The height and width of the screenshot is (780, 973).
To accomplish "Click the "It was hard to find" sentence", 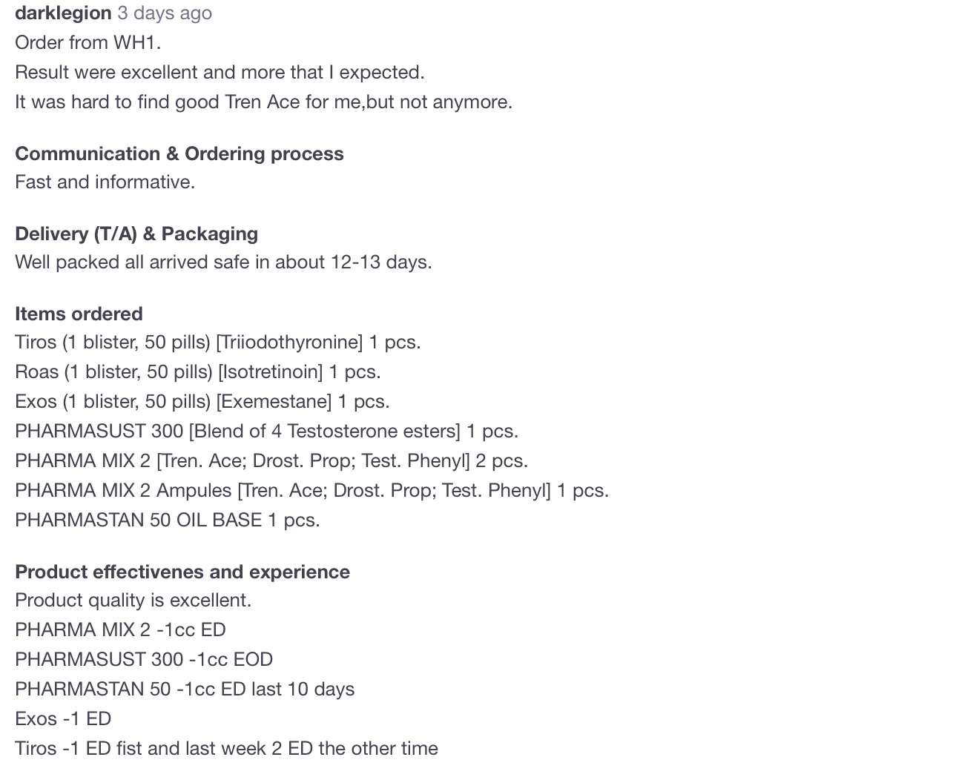I will click(263, 102).
